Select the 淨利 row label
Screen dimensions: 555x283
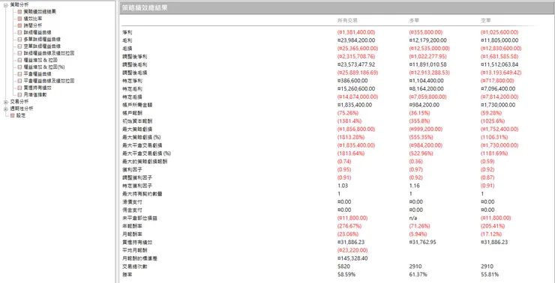point(126,32)
